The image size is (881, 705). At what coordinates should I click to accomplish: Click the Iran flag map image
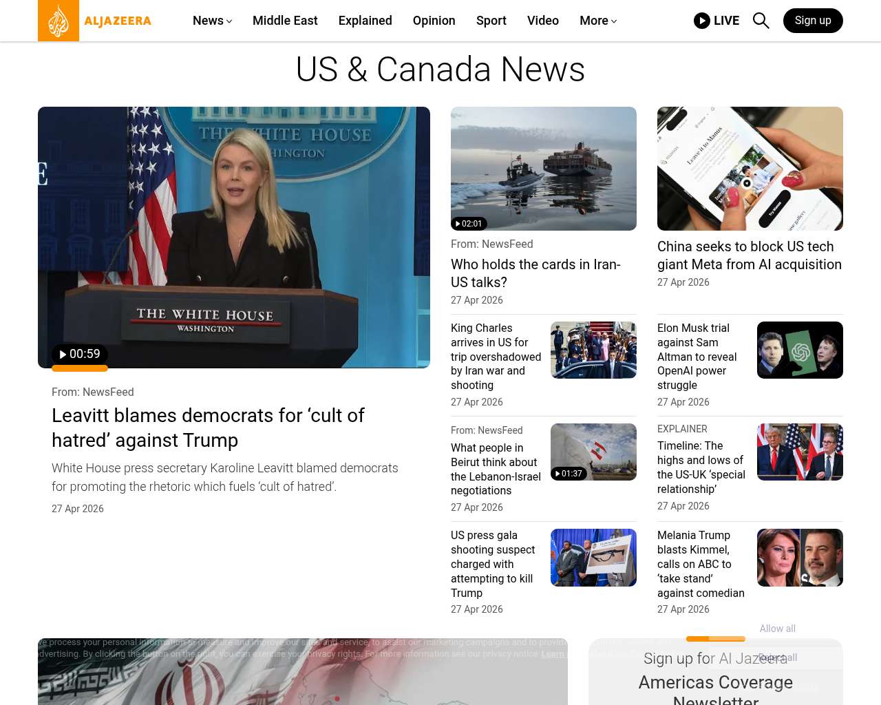[x=303, y=671]
